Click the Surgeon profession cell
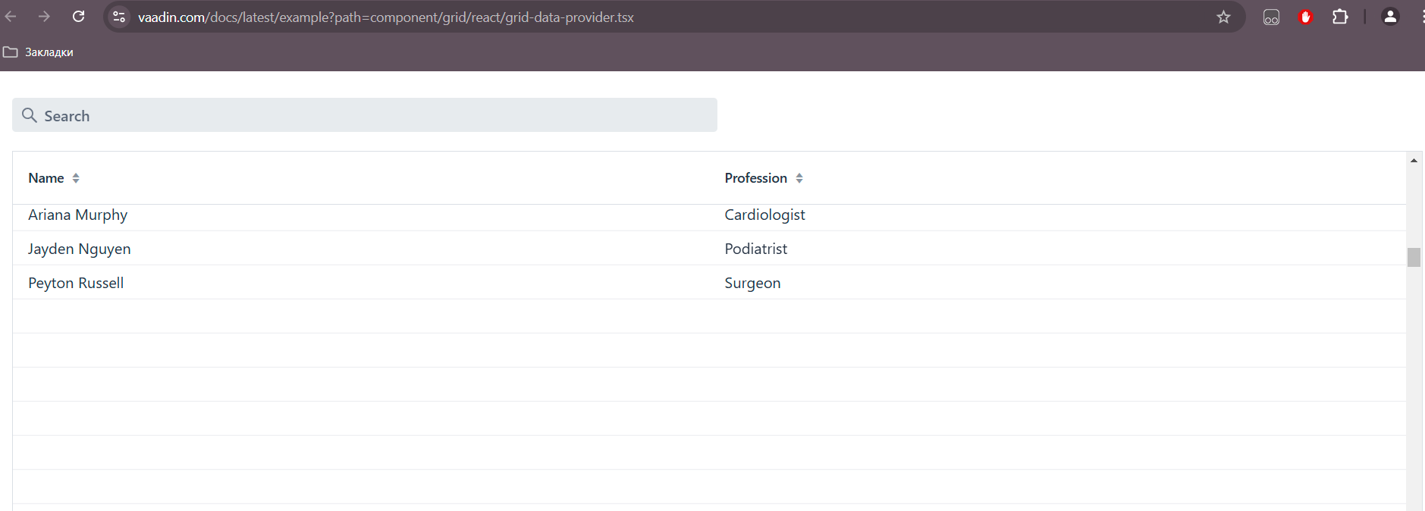1425x511 pixels. (752, 283)
